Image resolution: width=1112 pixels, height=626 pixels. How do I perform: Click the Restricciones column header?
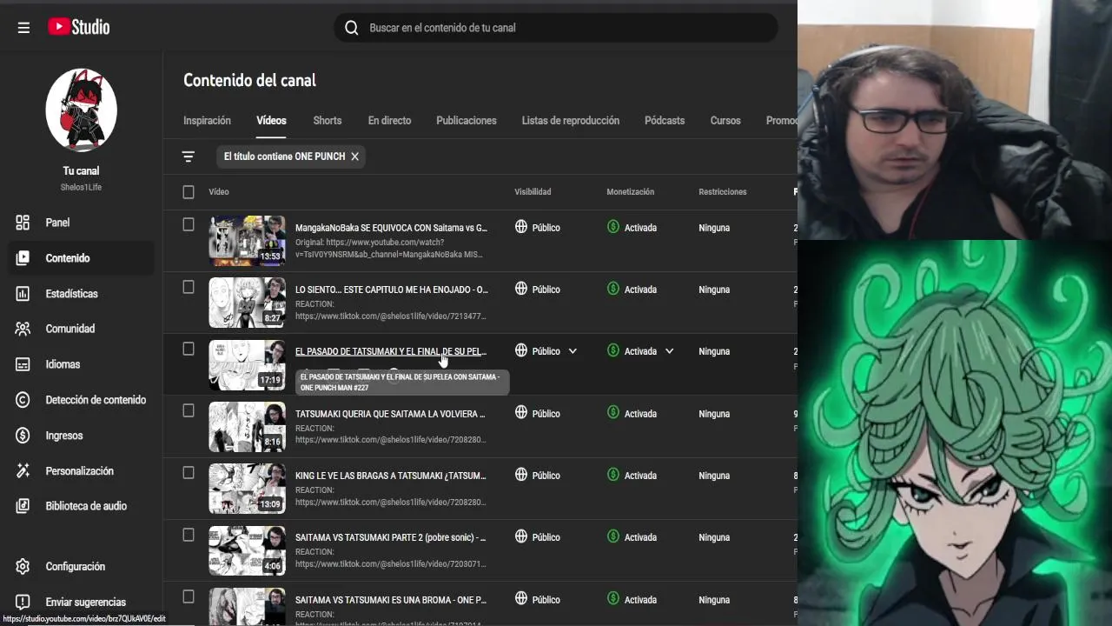pyautogui.click(x=723, y=192)
